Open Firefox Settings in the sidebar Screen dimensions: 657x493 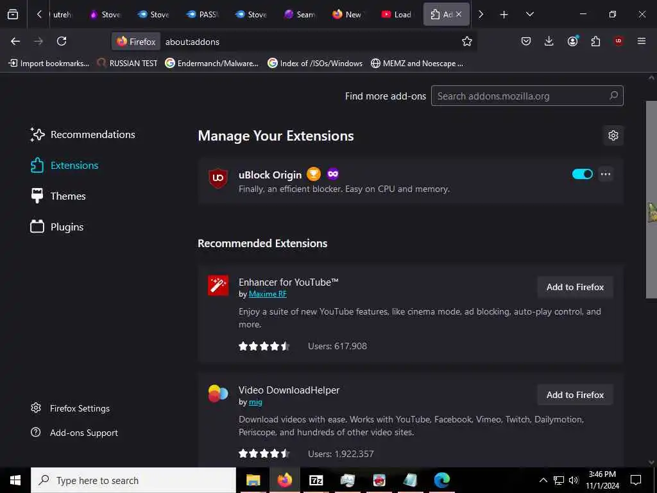[x=71, y=408]
